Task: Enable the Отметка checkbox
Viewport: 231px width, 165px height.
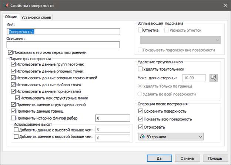Action: [140, 30]
